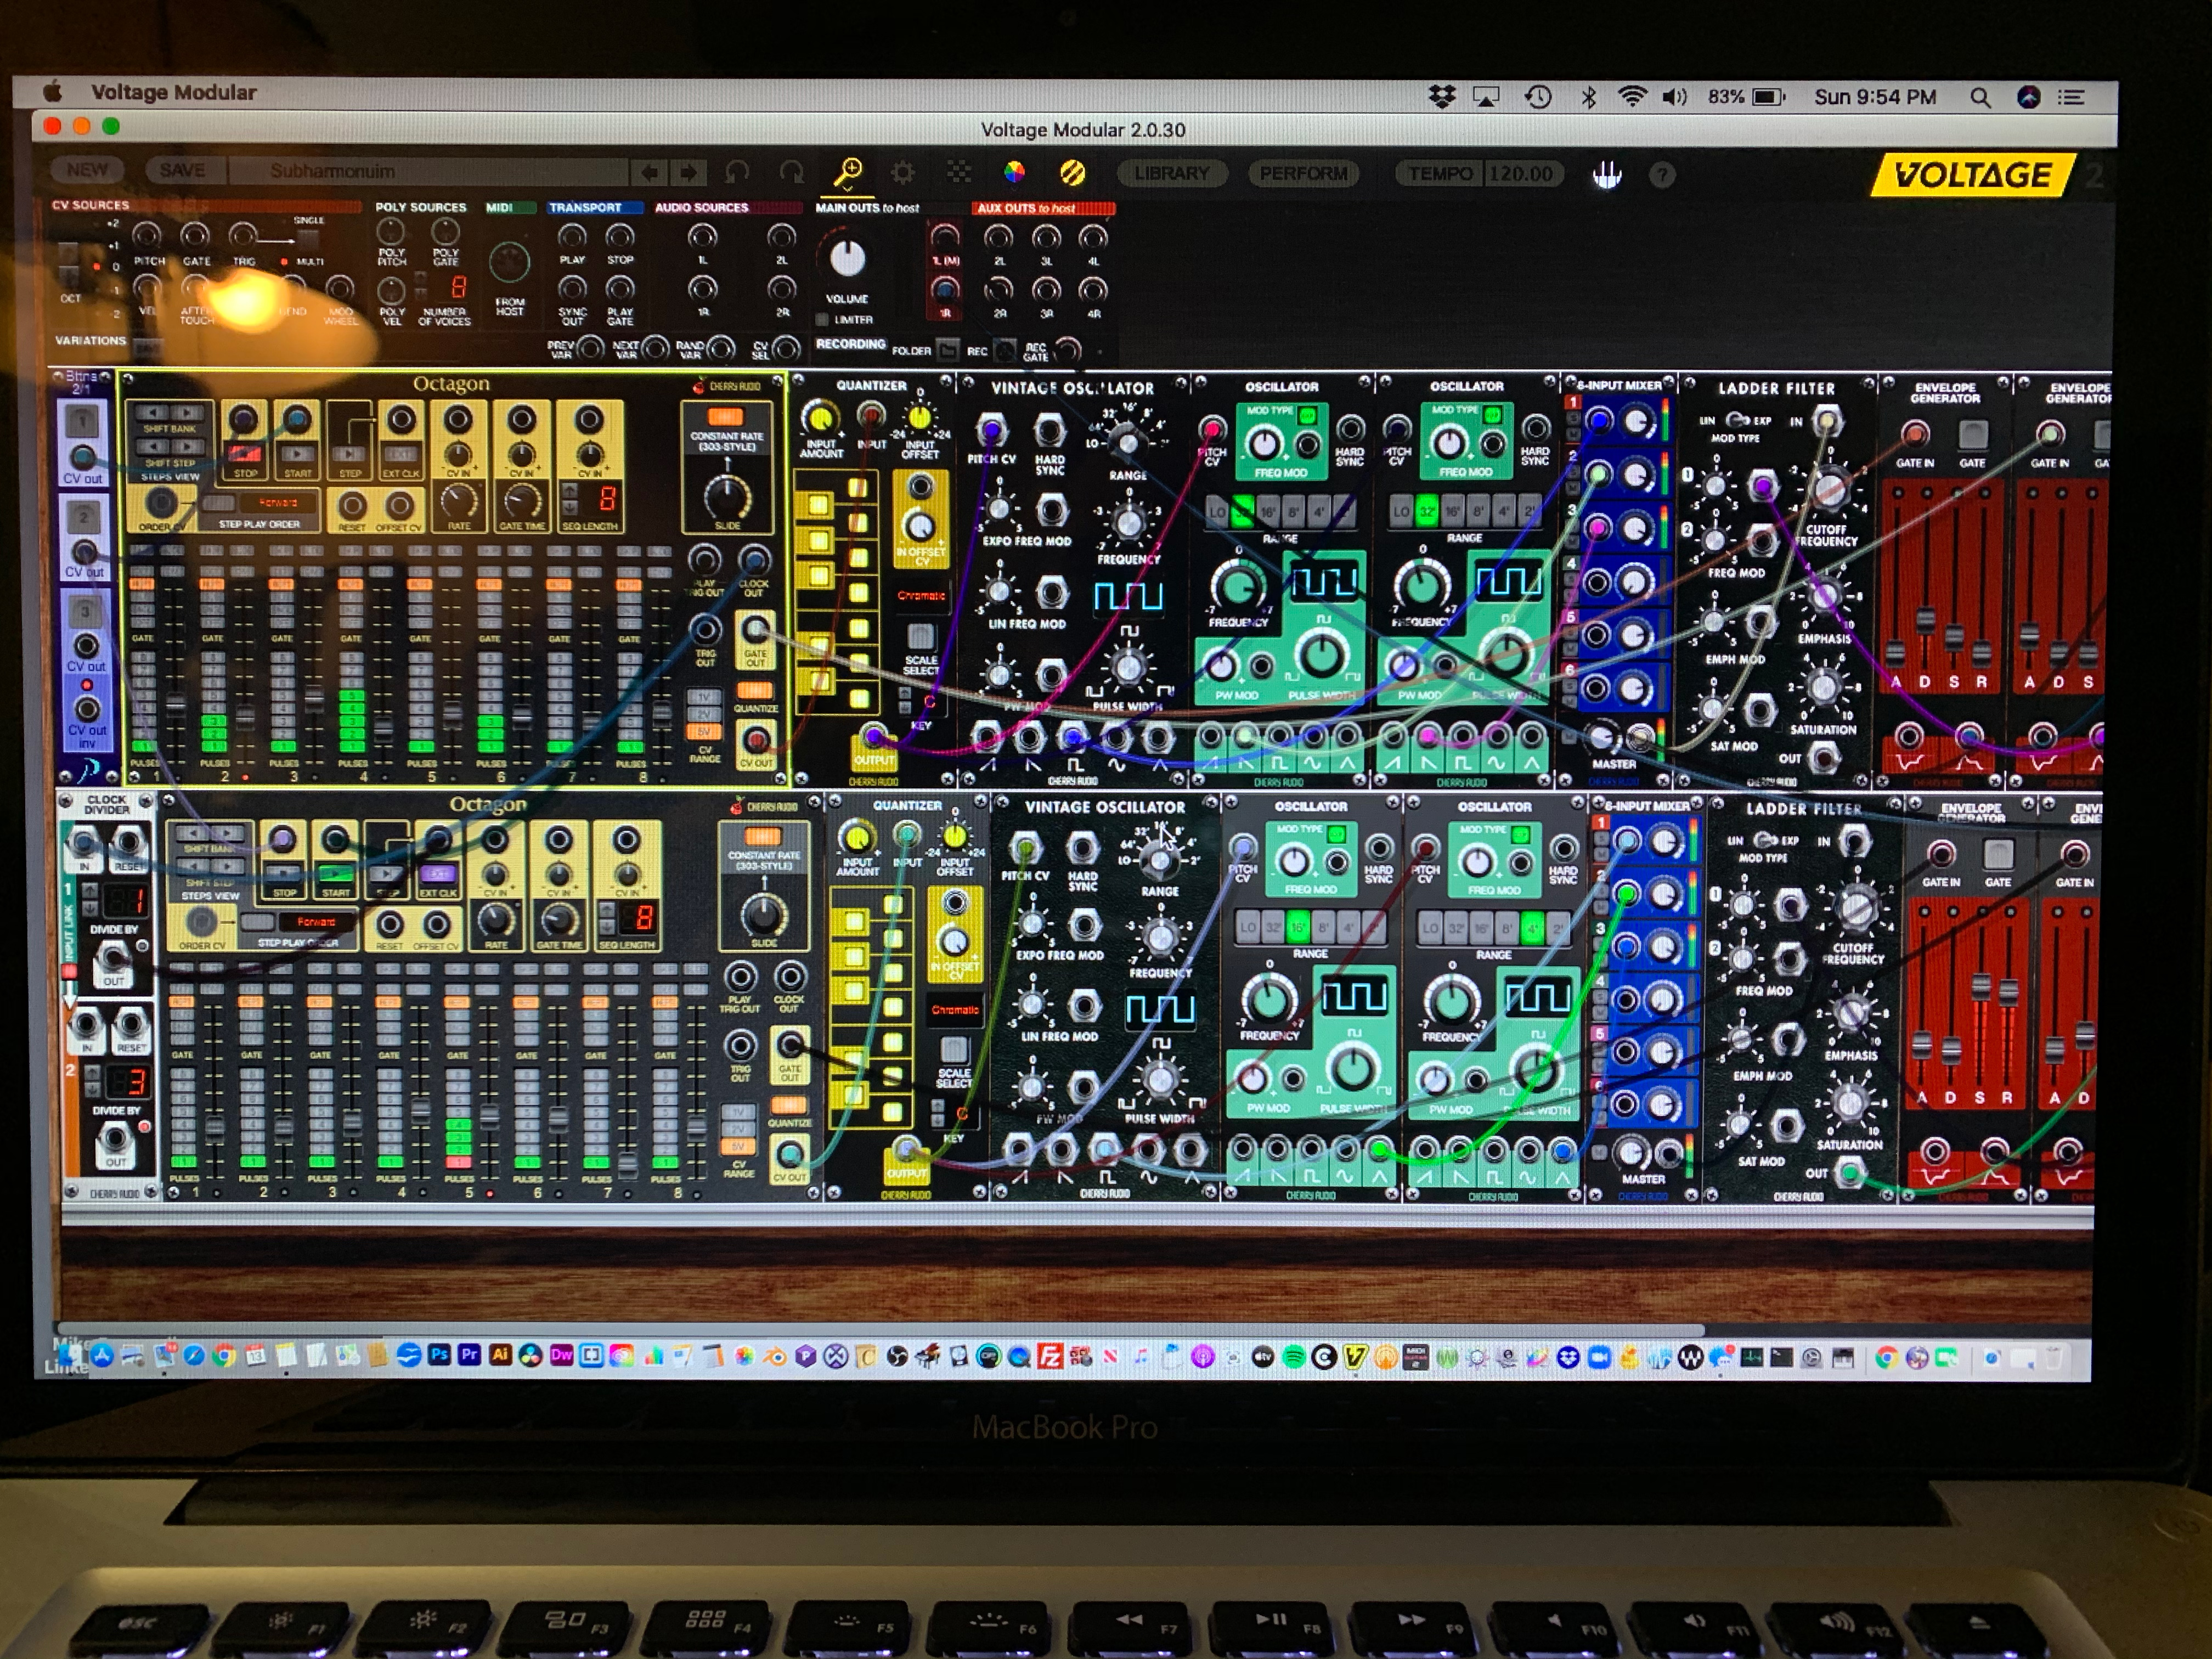Click the redo arrow icon in toolbar
This screenshot has width=2212, height=1659.
coord(792,173)
